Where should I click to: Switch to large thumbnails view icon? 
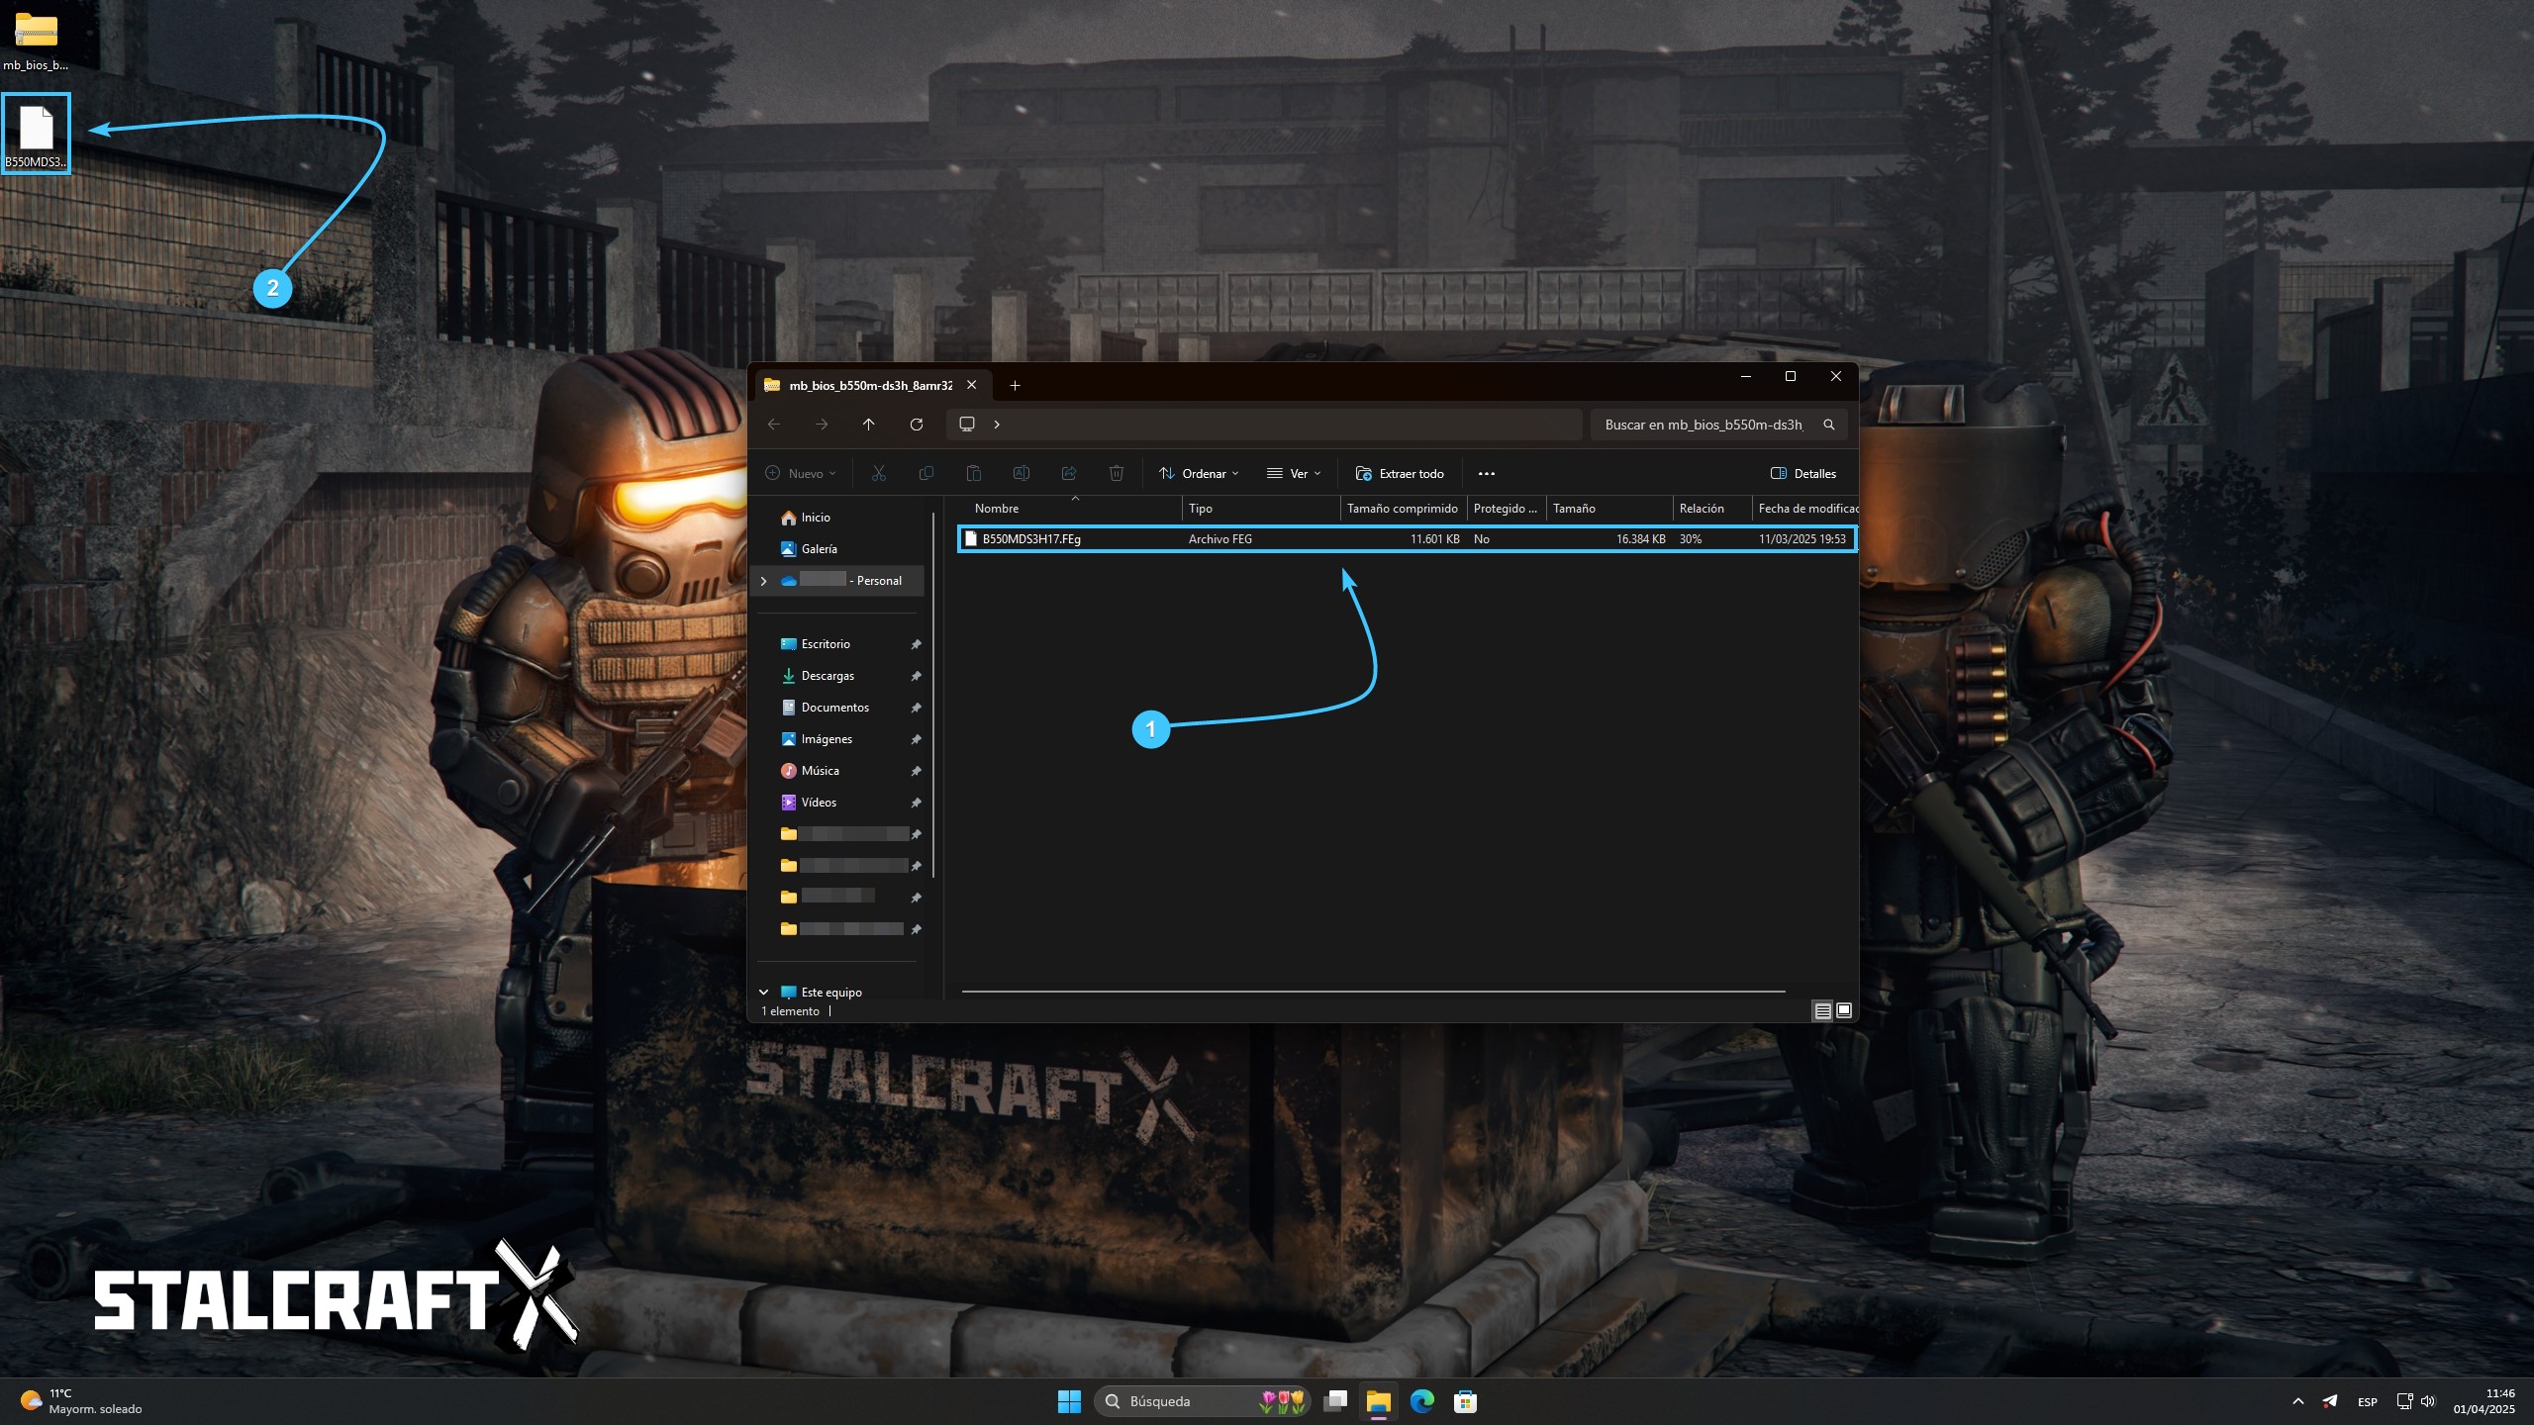[1844, 1011]
